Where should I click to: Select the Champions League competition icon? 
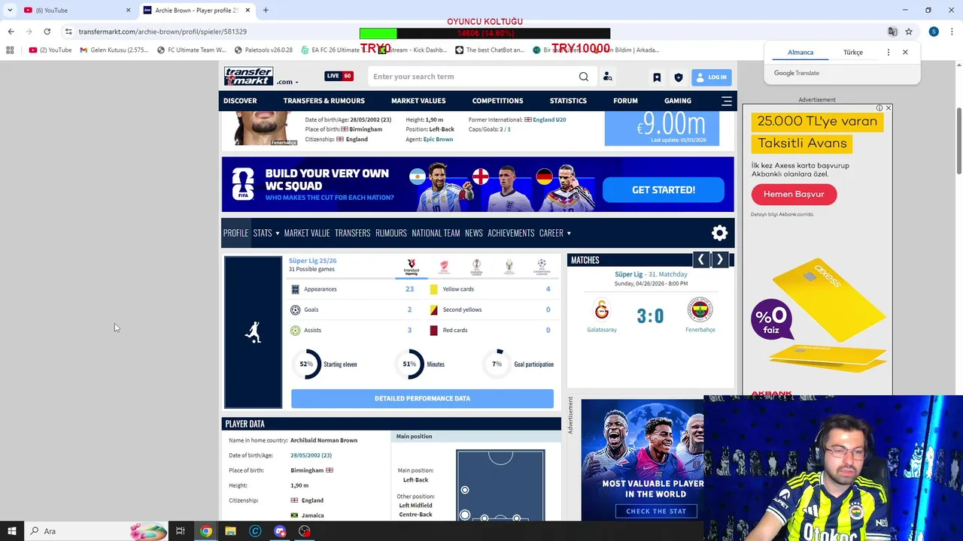(542, 267)
